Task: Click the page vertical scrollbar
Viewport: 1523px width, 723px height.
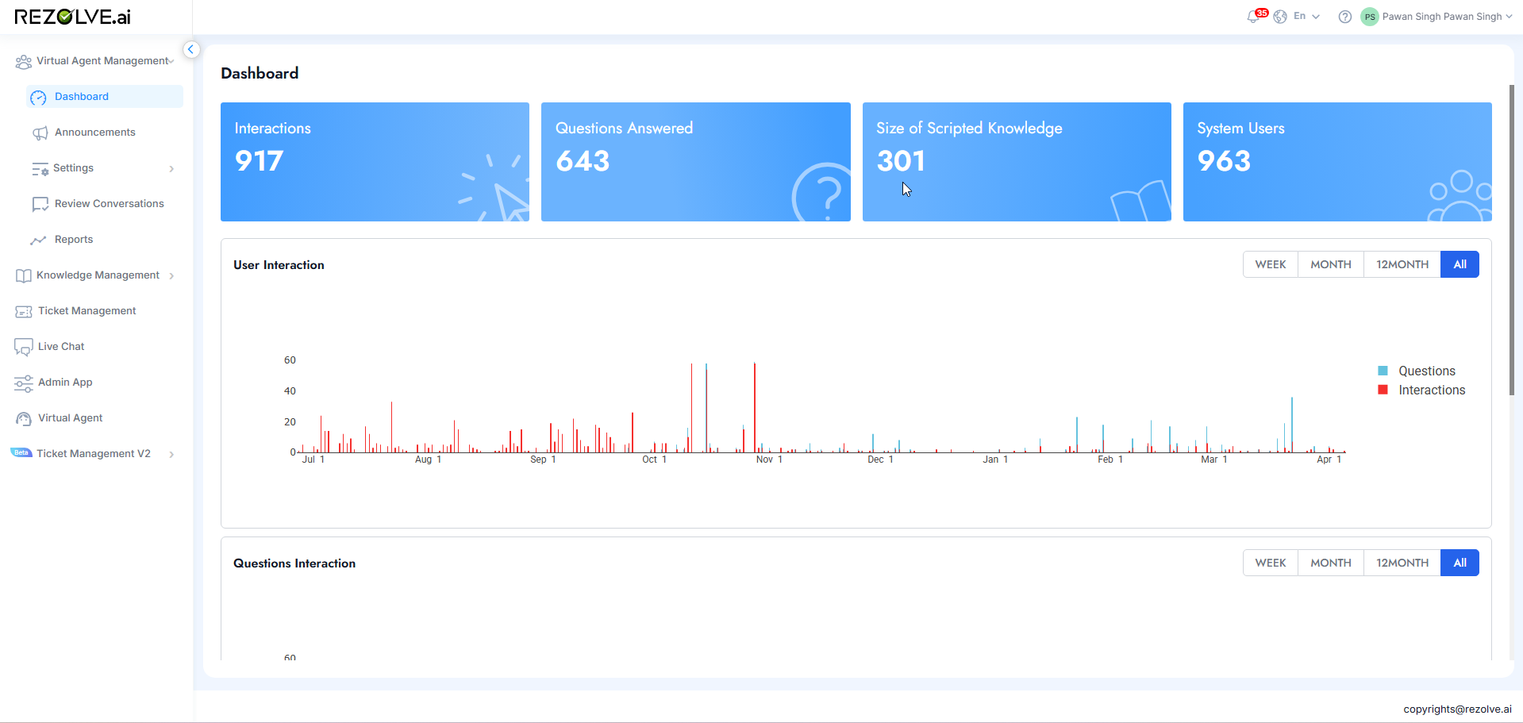Action: click(x=1511, y=240)
